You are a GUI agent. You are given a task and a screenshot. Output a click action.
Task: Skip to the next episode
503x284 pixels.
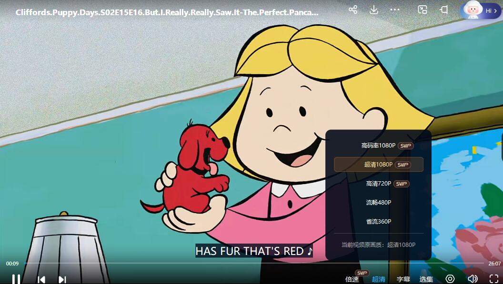62,280
